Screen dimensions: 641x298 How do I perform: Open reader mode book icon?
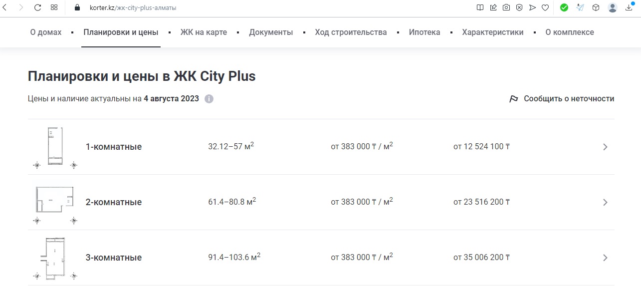click(480, 7)
